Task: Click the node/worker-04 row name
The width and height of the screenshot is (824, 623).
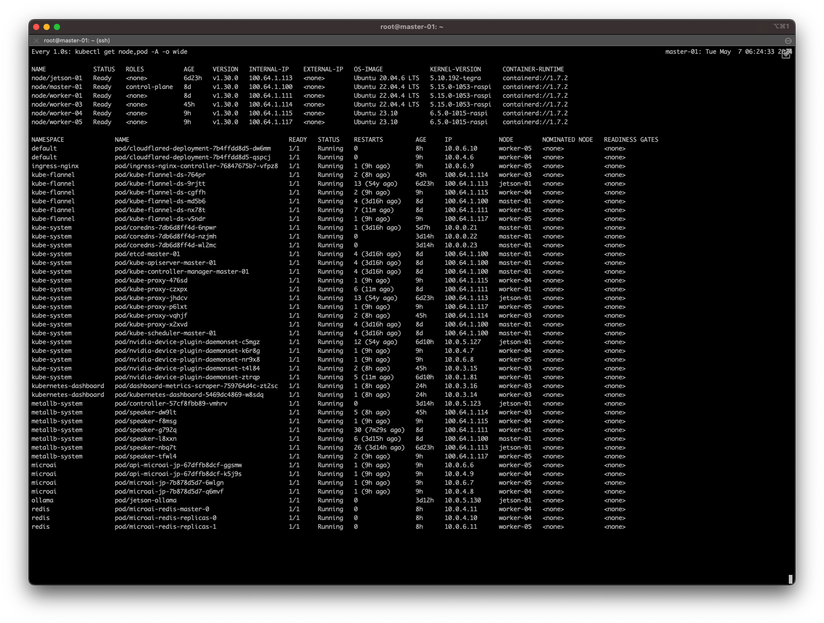Action: (x=57, y=113)
